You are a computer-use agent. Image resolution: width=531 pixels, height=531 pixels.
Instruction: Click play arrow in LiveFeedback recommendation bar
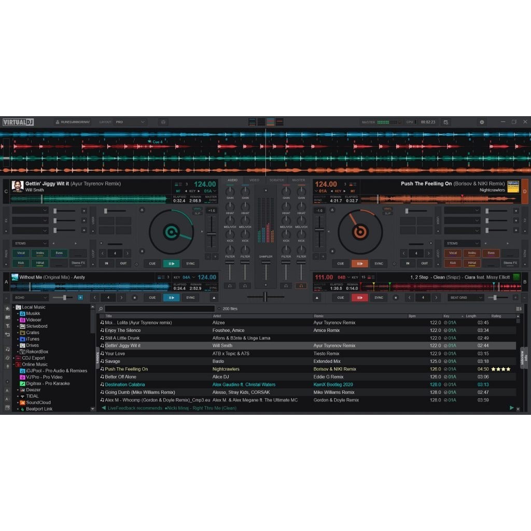[512, 408]
